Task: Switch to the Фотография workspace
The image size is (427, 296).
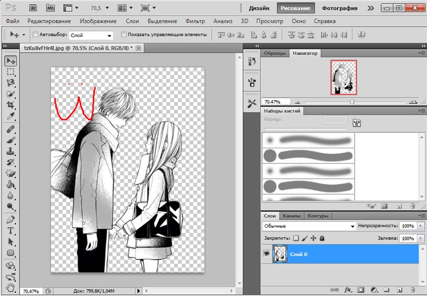Action: tap(340, 8)
